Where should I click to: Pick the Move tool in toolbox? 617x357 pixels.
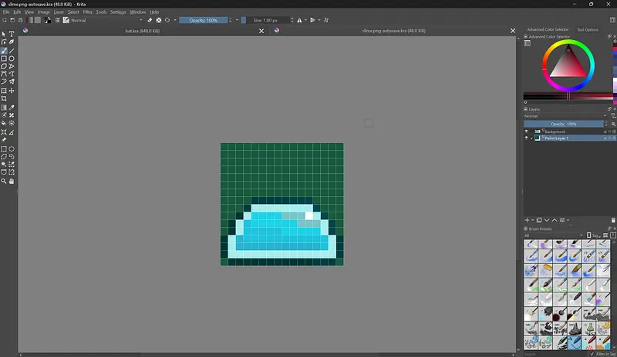[x=12, y=91]
